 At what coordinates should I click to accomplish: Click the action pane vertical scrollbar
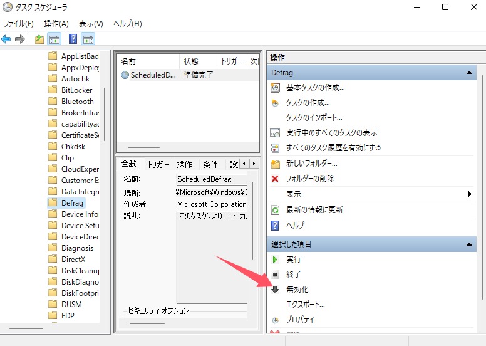[482, 187]
